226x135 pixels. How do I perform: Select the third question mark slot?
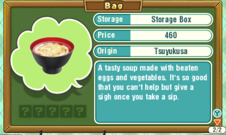pyautogui.click(x=53, y=111)
